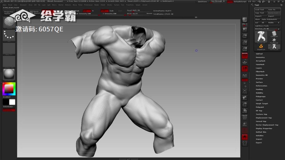Select the Move navigation icon
The width and height of the screenshot is (285, 160).
pos(245,98)
